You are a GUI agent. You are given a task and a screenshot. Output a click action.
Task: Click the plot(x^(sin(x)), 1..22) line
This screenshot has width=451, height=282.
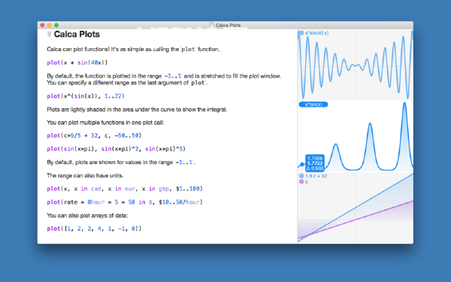(86, 96)
